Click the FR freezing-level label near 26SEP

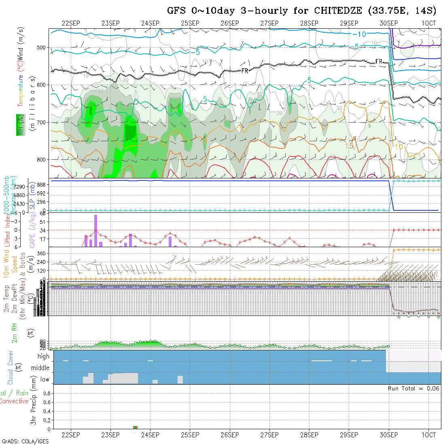(x=245, y=71)
